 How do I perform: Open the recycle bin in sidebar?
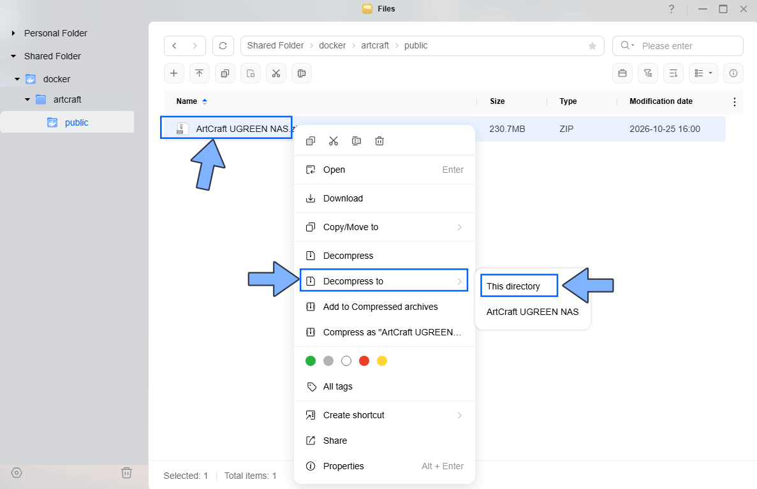tap(126, 472)
